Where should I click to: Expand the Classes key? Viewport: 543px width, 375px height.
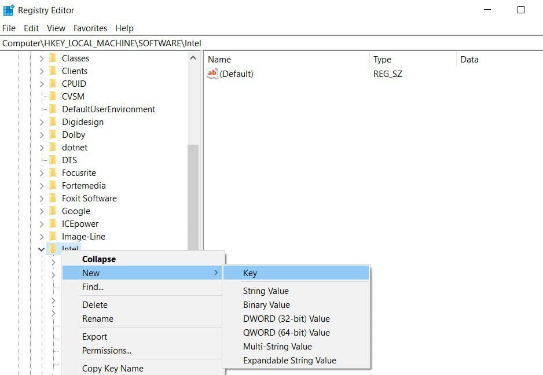coord(42,58)
